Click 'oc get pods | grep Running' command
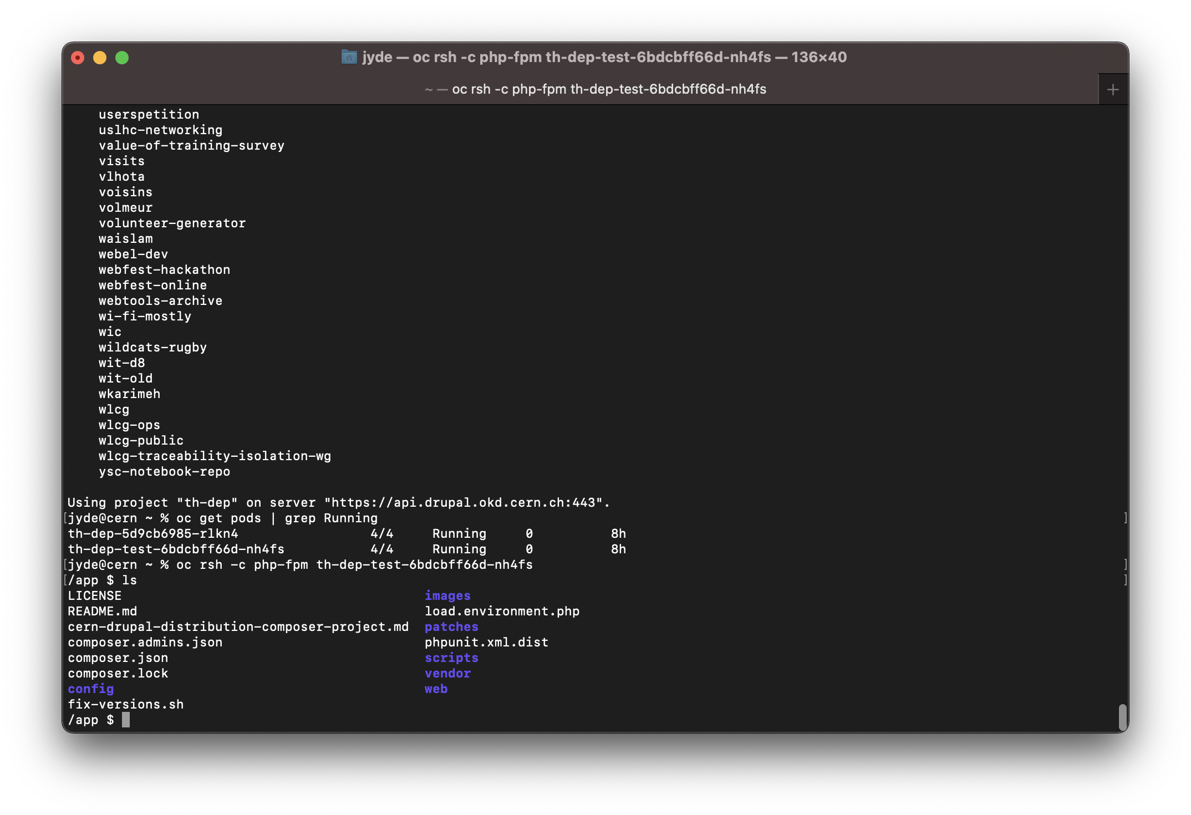 277,518
